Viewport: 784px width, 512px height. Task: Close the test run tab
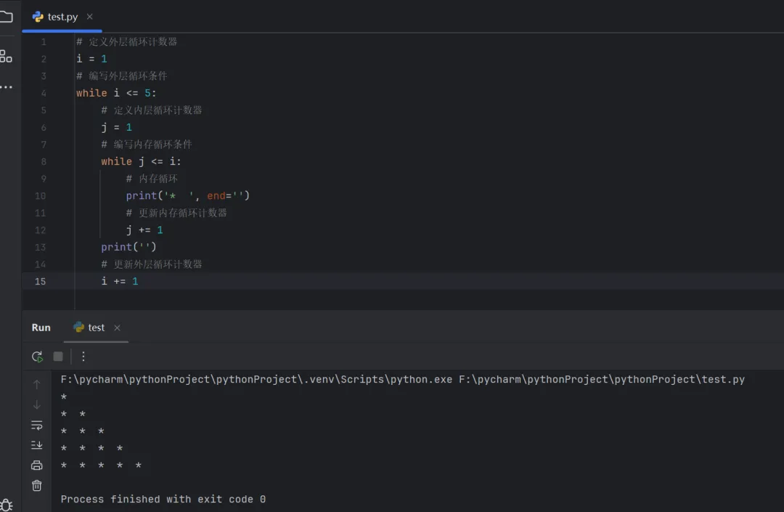tap(118, 328)
